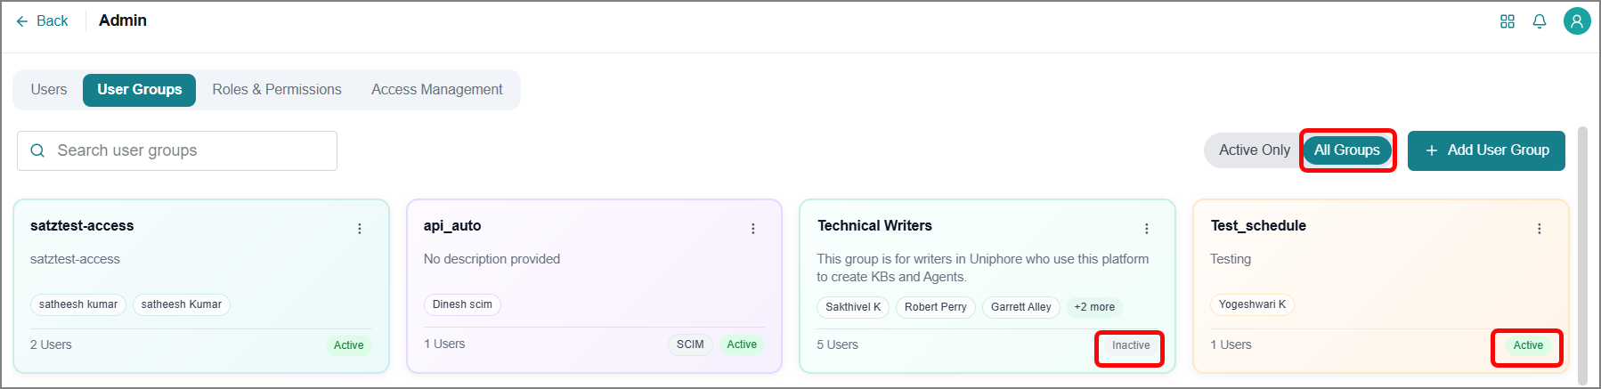Click the Active status on satztest-access

tap(348, 345)
